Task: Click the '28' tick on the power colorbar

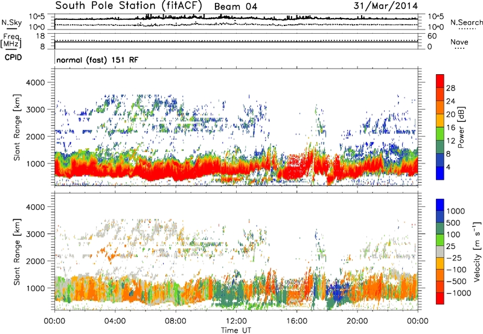Action: pos(450,88)
